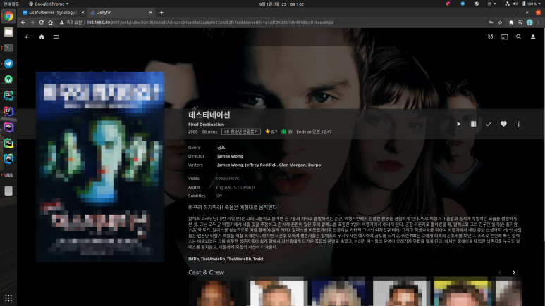545x306 pixels.
Task: Open a new Chrome tab
Action: tap(161, 13)
